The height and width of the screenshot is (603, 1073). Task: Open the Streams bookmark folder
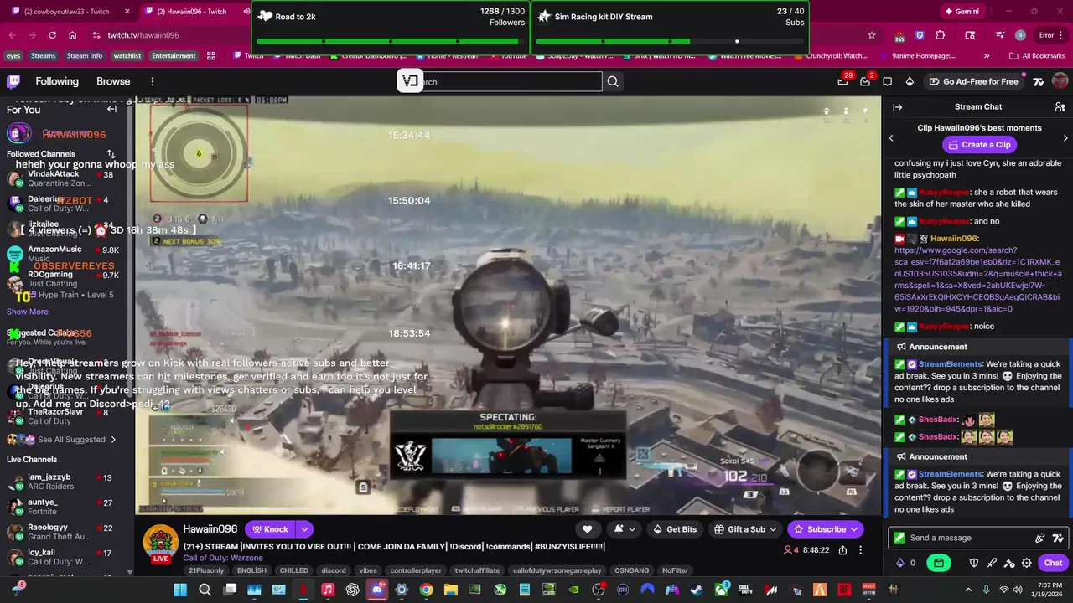pos(43,56)
